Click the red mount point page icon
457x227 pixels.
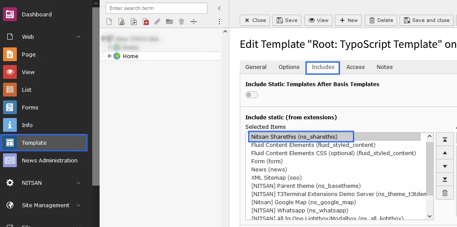point(146,22)
